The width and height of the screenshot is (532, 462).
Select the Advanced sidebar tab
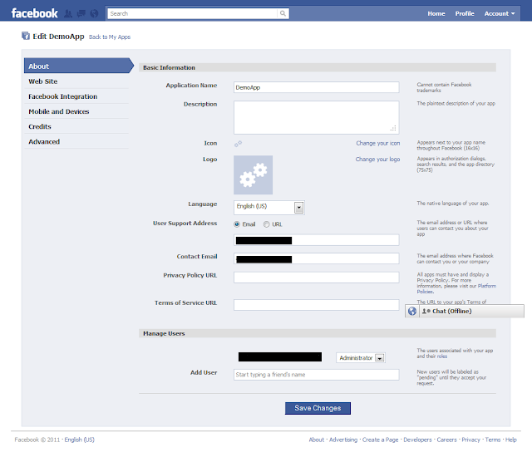pyautogui.click(x=76, y=142)
